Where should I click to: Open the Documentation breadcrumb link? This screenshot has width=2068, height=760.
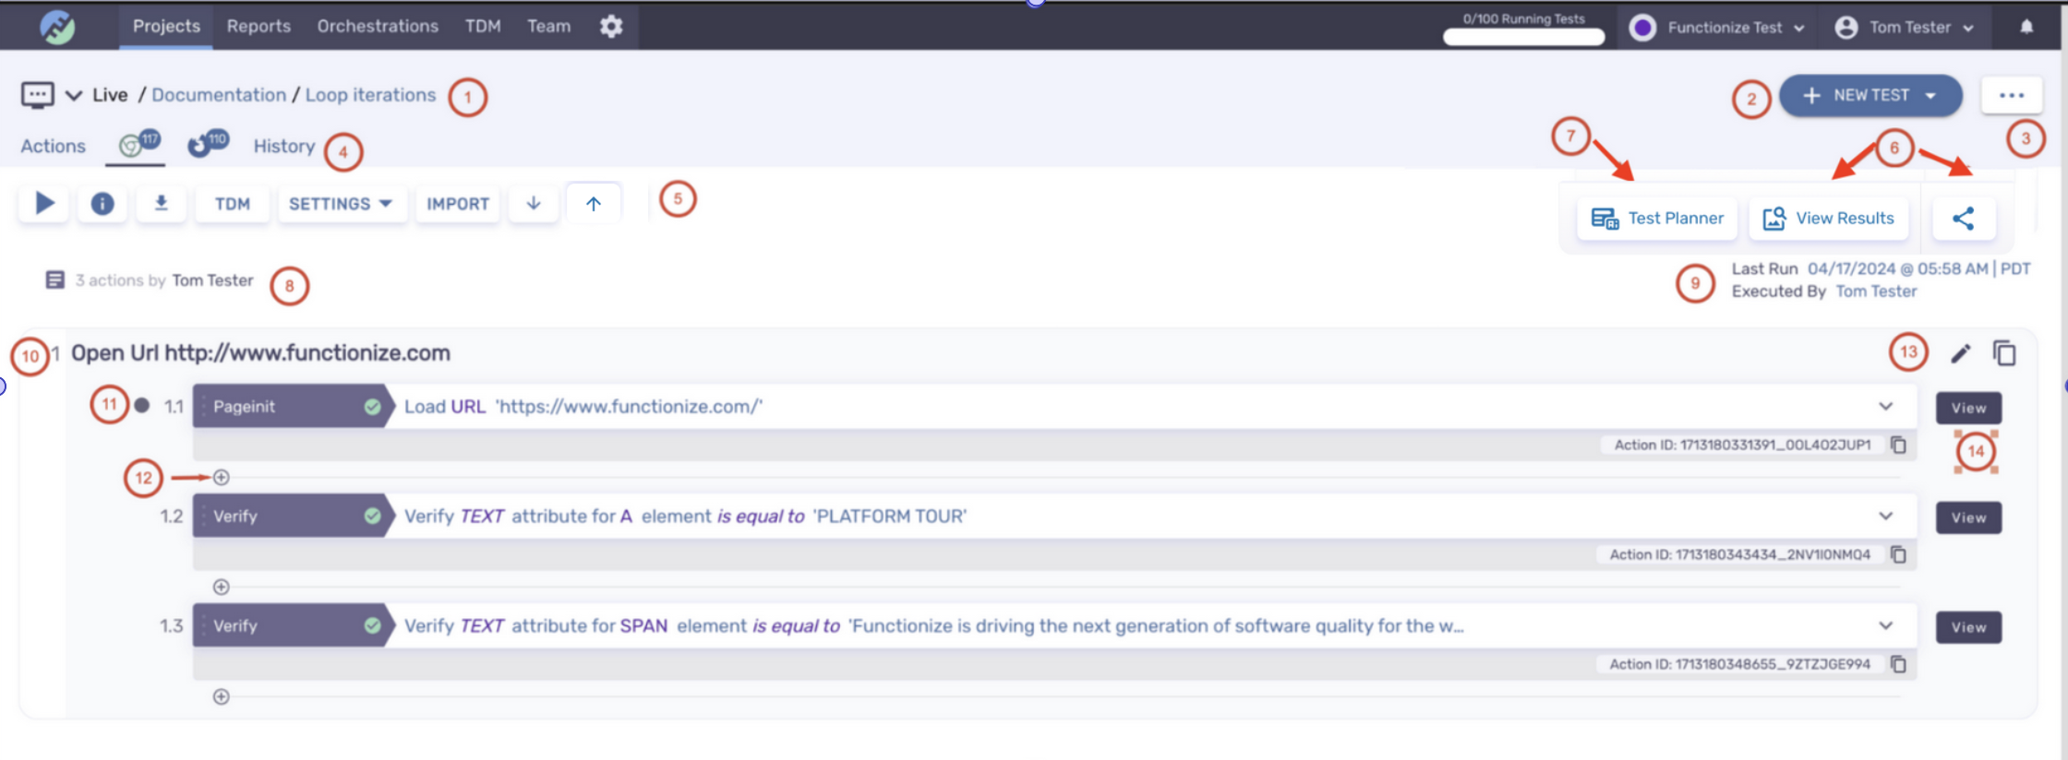pyautogui.click(x=219, y=95)
